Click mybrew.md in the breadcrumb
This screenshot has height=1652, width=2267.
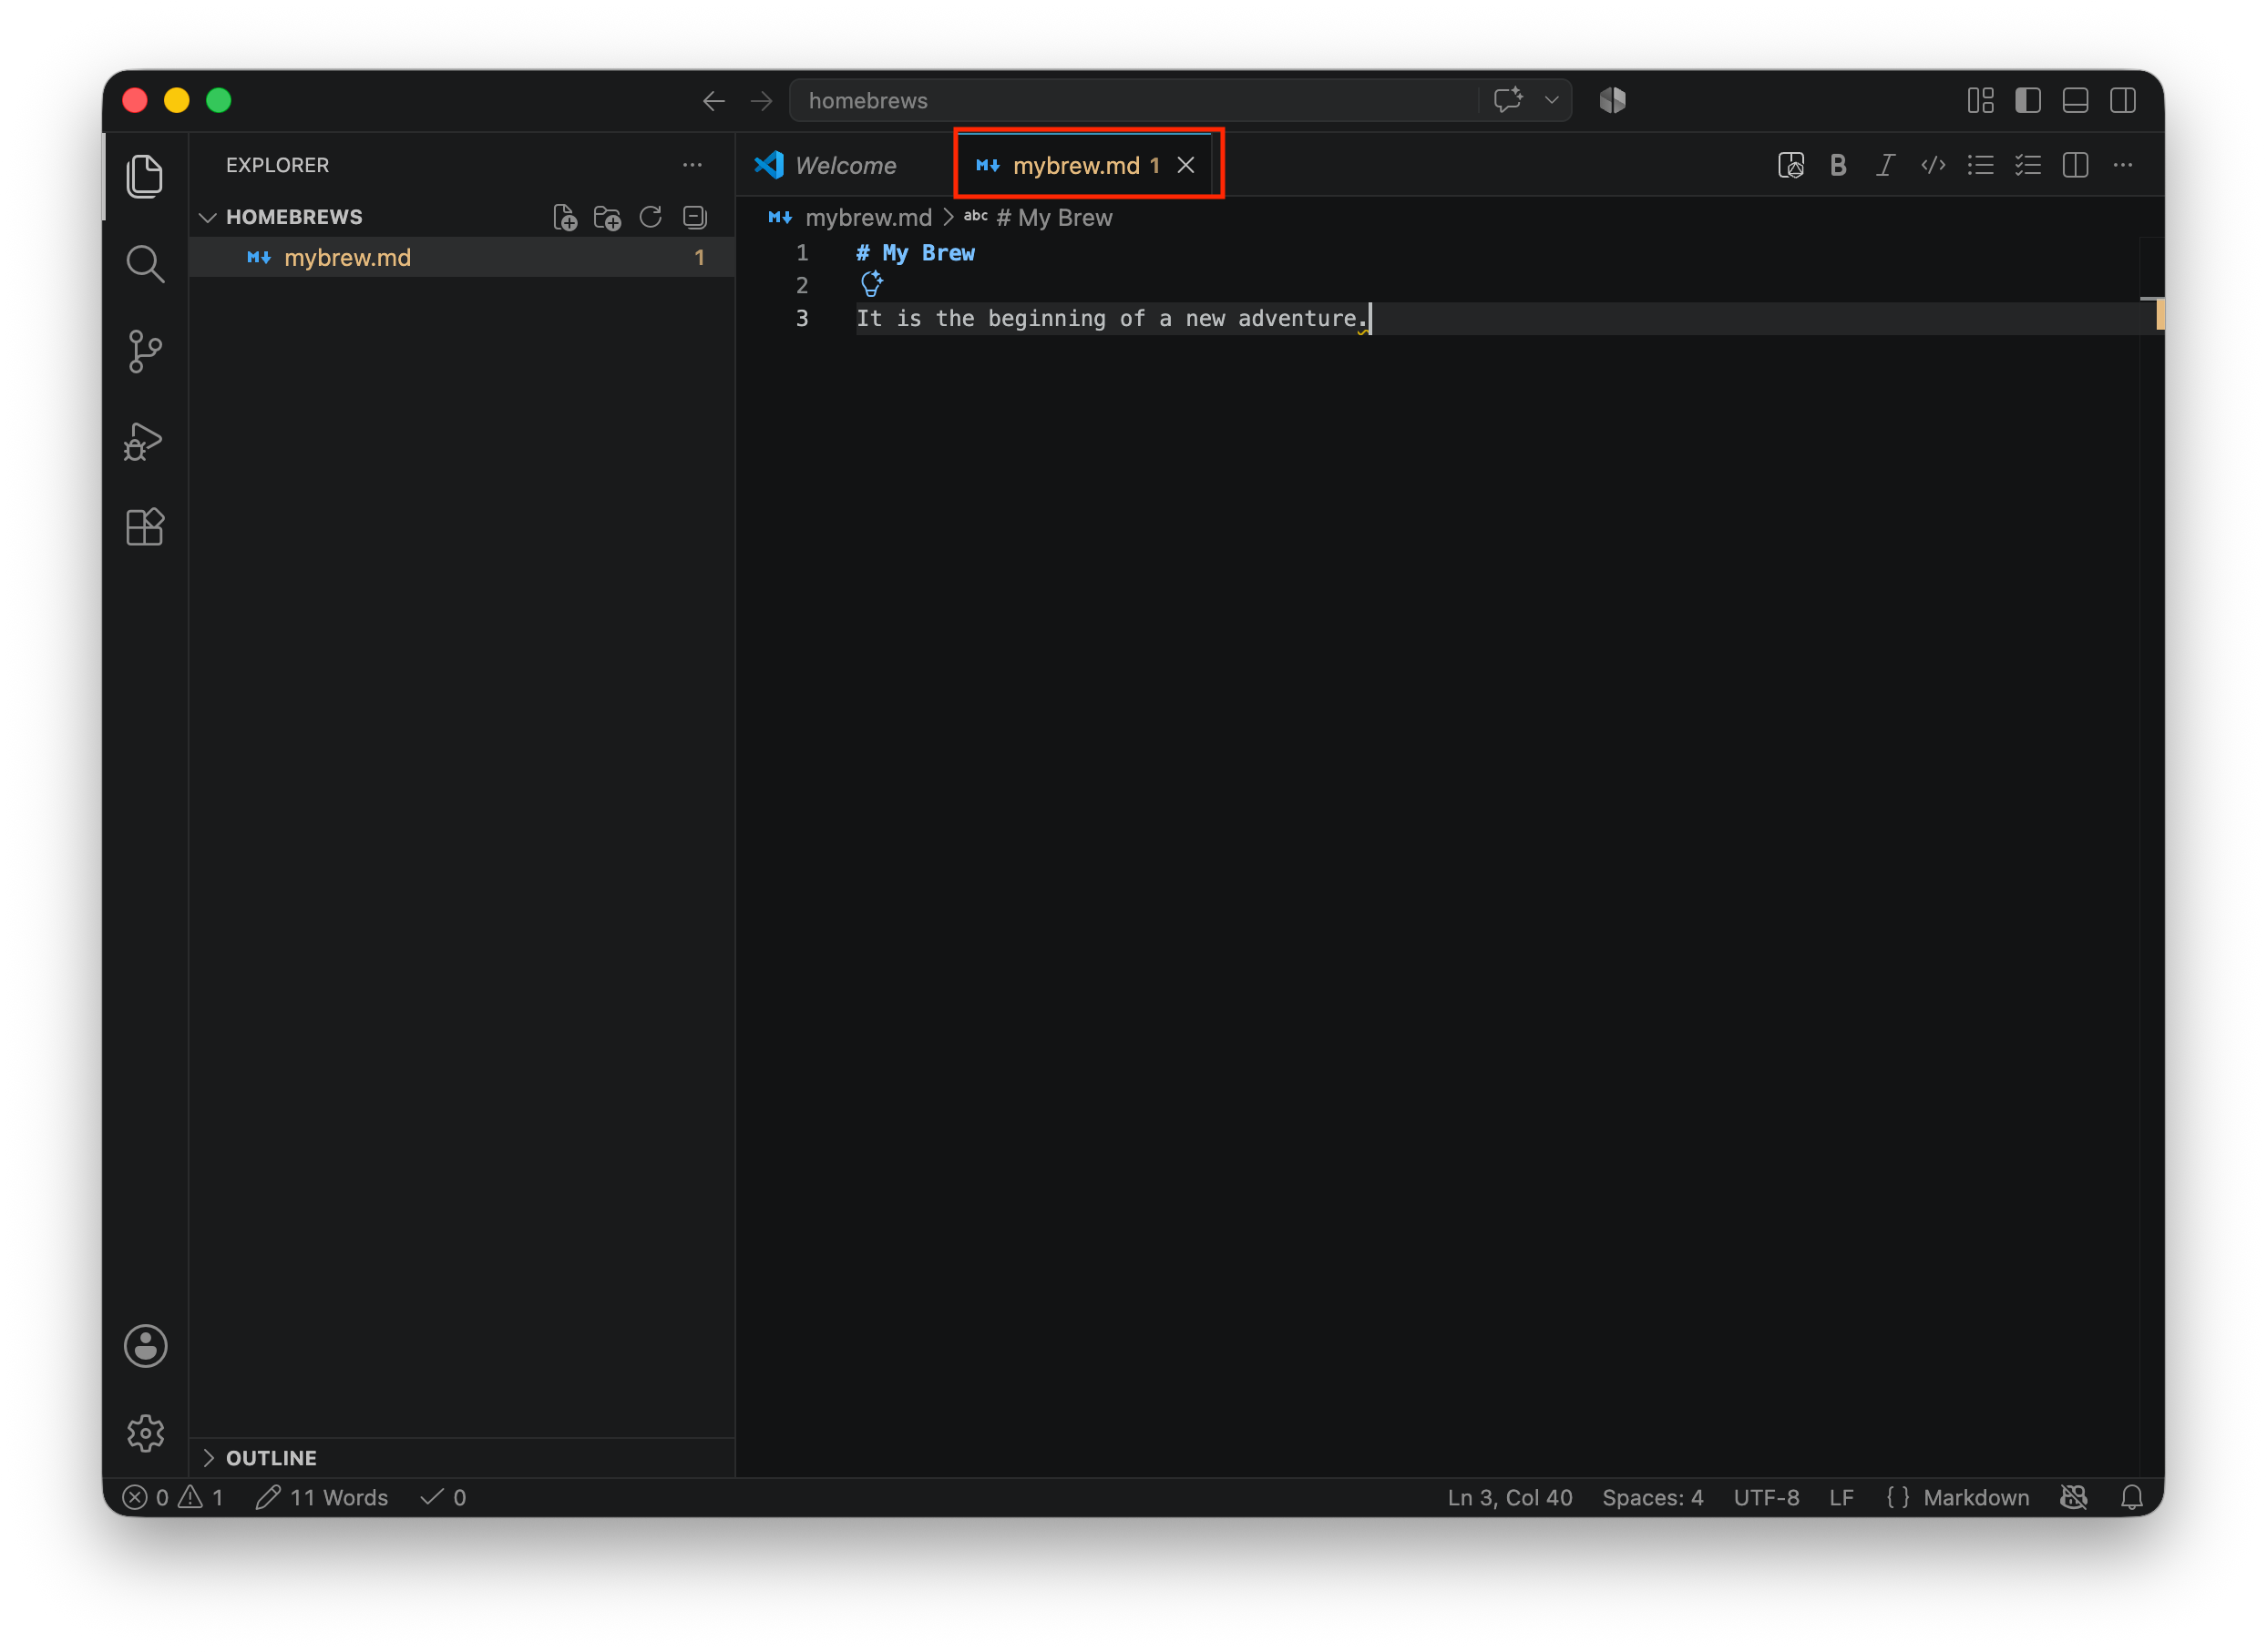pos(867,218)
